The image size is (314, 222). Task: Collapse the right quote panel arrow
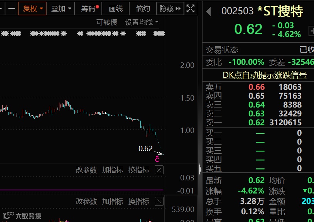coord(200,170)
